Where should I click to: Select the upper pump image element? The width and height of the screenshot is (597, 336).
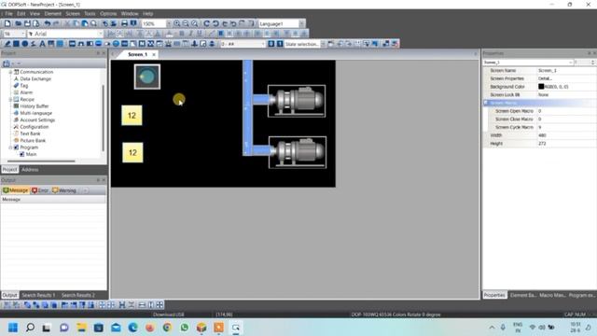(x=297, y=101)
